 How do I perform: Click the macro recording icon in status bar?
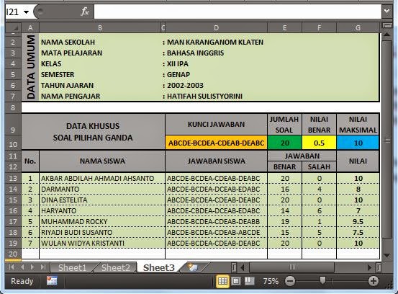(x=52, y=281)
